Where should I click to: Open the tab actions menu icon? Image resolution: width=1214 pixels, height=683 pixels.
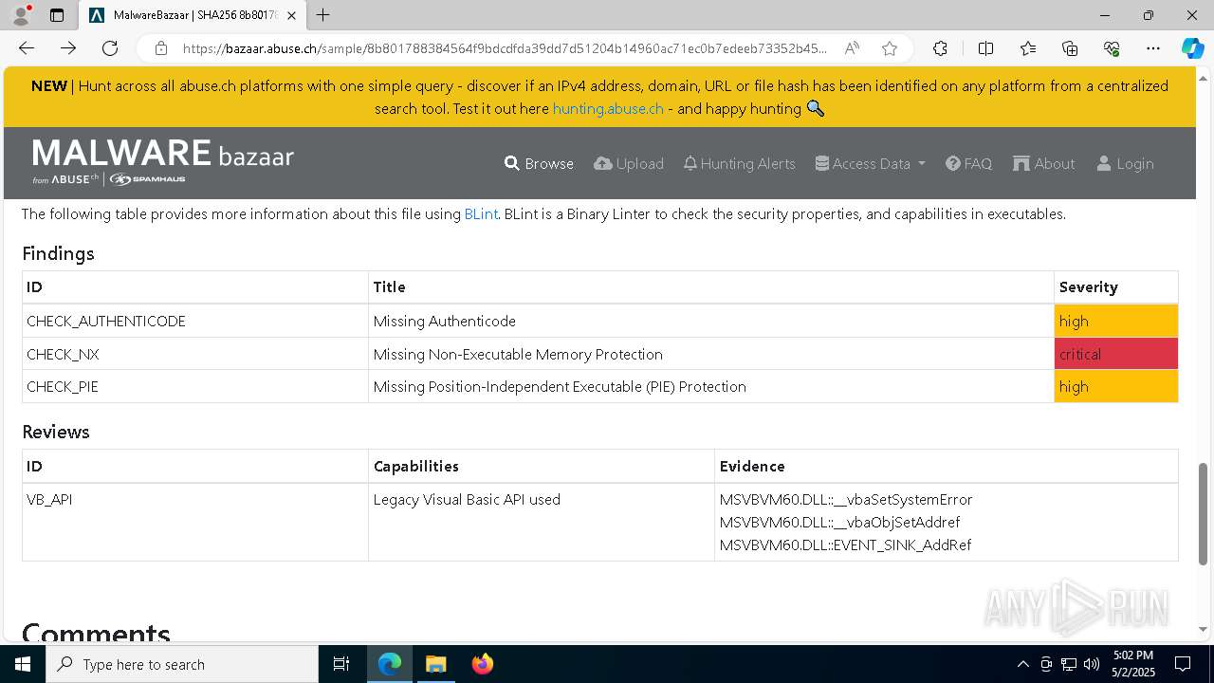[x=57, y=15]
